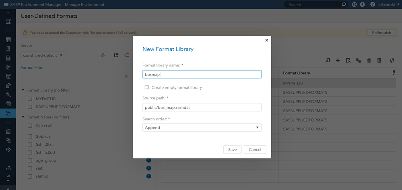The image size is (402, 190).
Task: Click the Save button
Action: pyautogui.click(x=232, y=149)
